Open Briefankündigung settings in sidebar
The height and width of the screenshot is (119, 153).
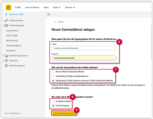[x=14, y=45]
